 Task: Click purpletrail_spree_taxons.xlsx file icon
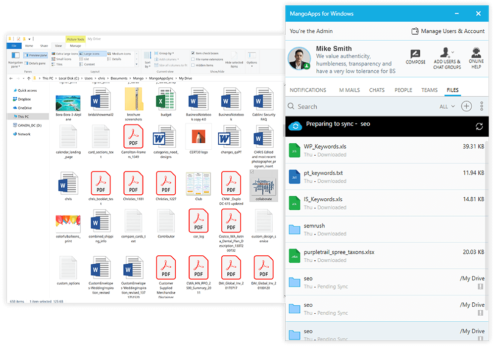pos(294,256)
